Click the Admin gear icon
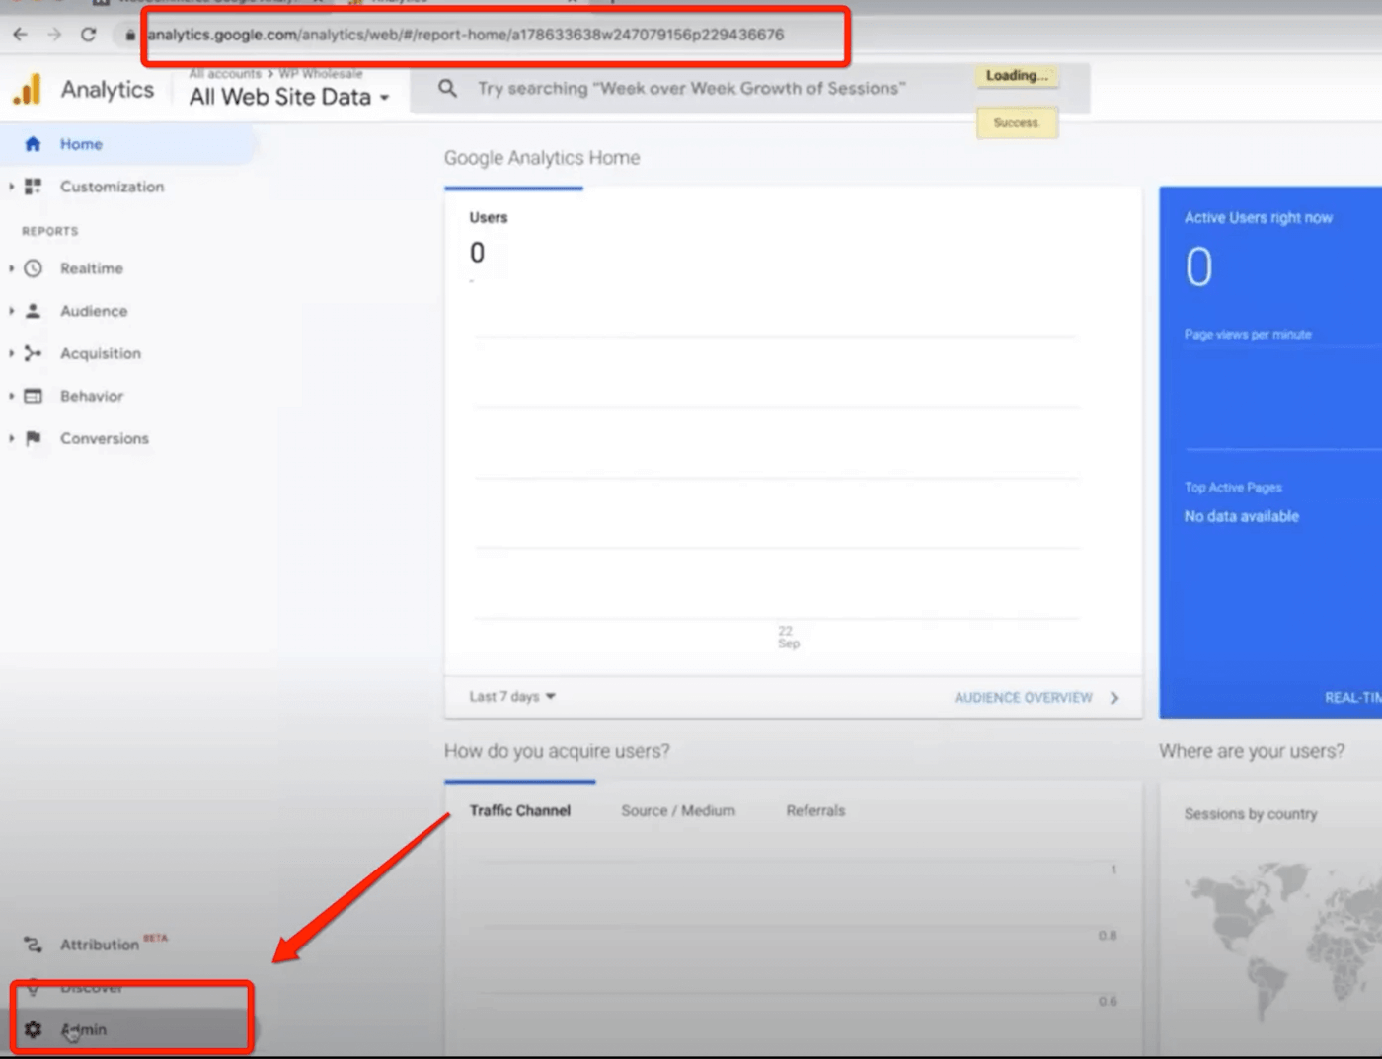The width and height of the screenshot is (1382, 1059). pyautogui.click(x=33, y=1029)
